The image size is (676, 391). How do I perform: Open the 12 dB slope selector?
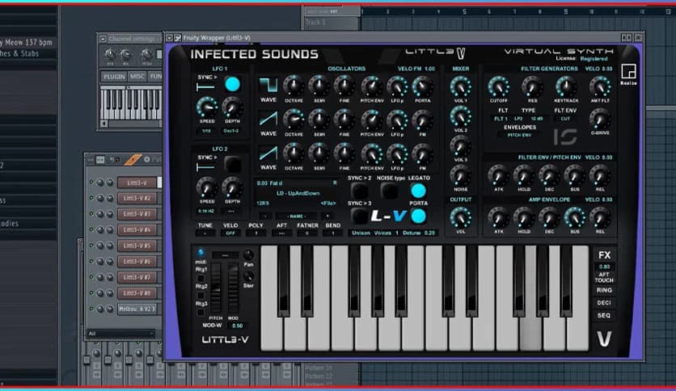[x=537, y=119]
